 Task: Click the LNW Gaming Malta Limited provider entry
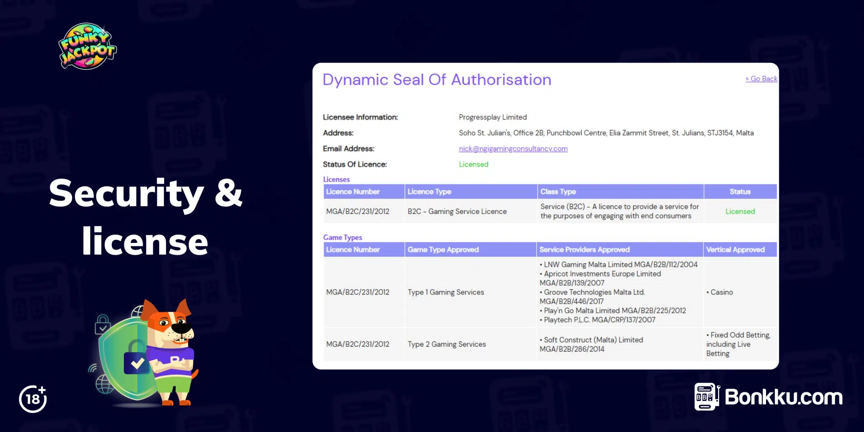pyautogui.click(x=619, y=265)
